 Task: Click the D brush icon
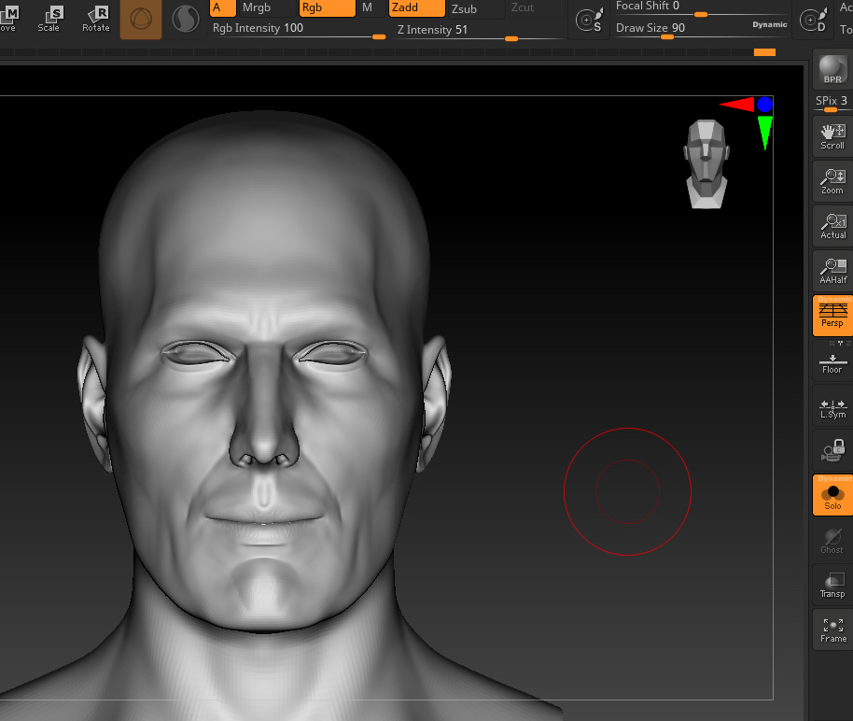pyautogui.click(x=814, y=21)
